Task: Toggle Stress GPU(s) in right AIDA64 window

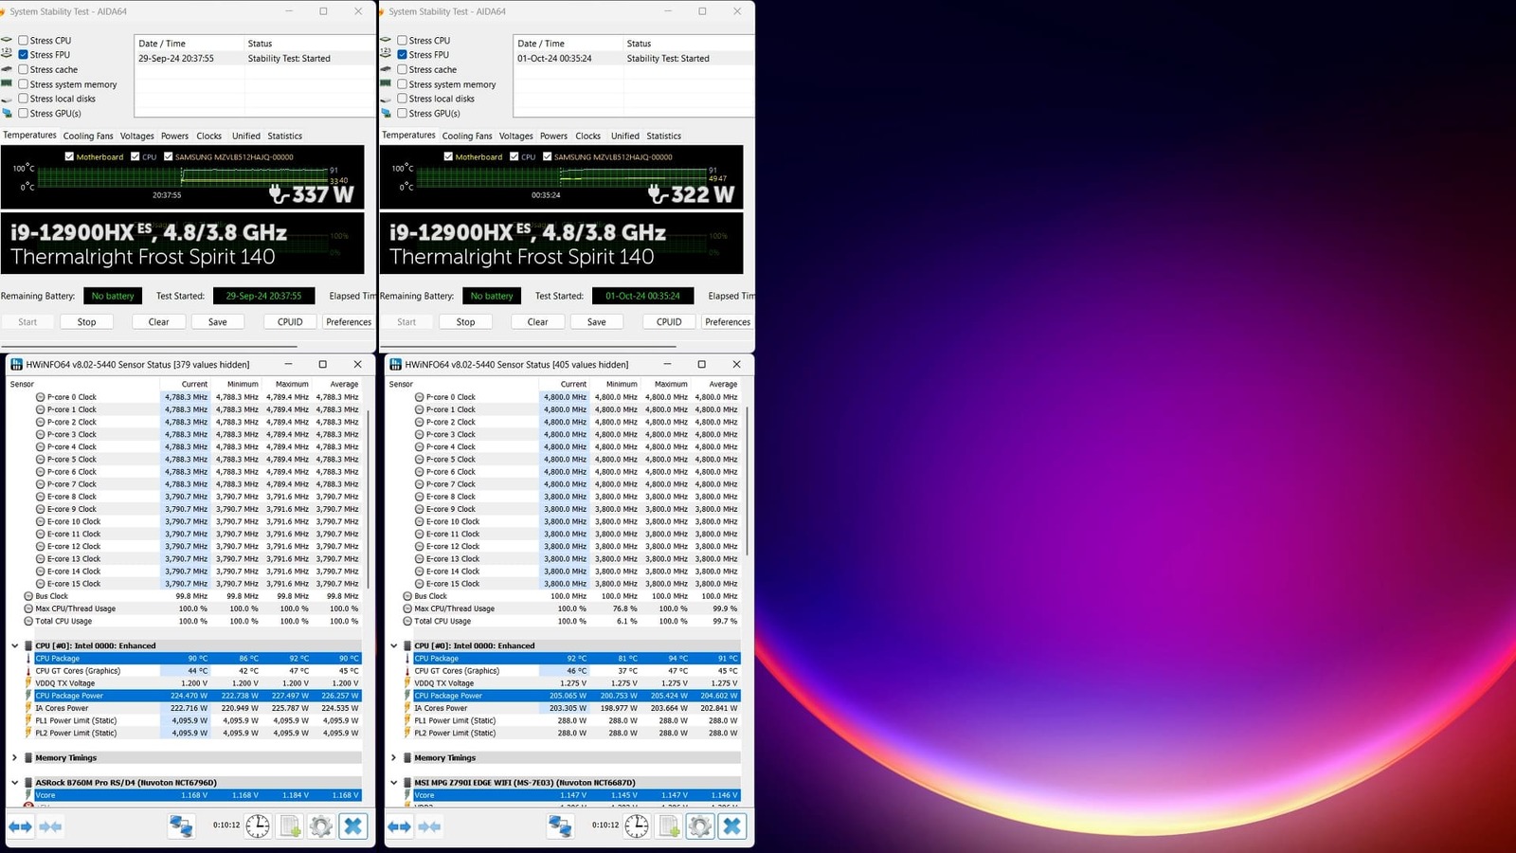Action: click(x=402, y=113)
